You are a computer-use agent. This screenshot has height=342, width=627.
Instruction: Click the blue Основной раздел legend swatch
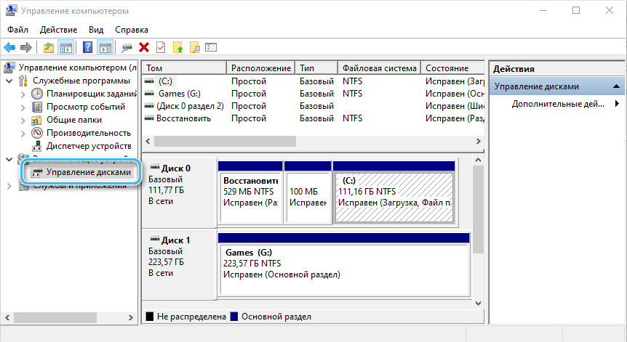pyautogui.click(x=234, y=317)
